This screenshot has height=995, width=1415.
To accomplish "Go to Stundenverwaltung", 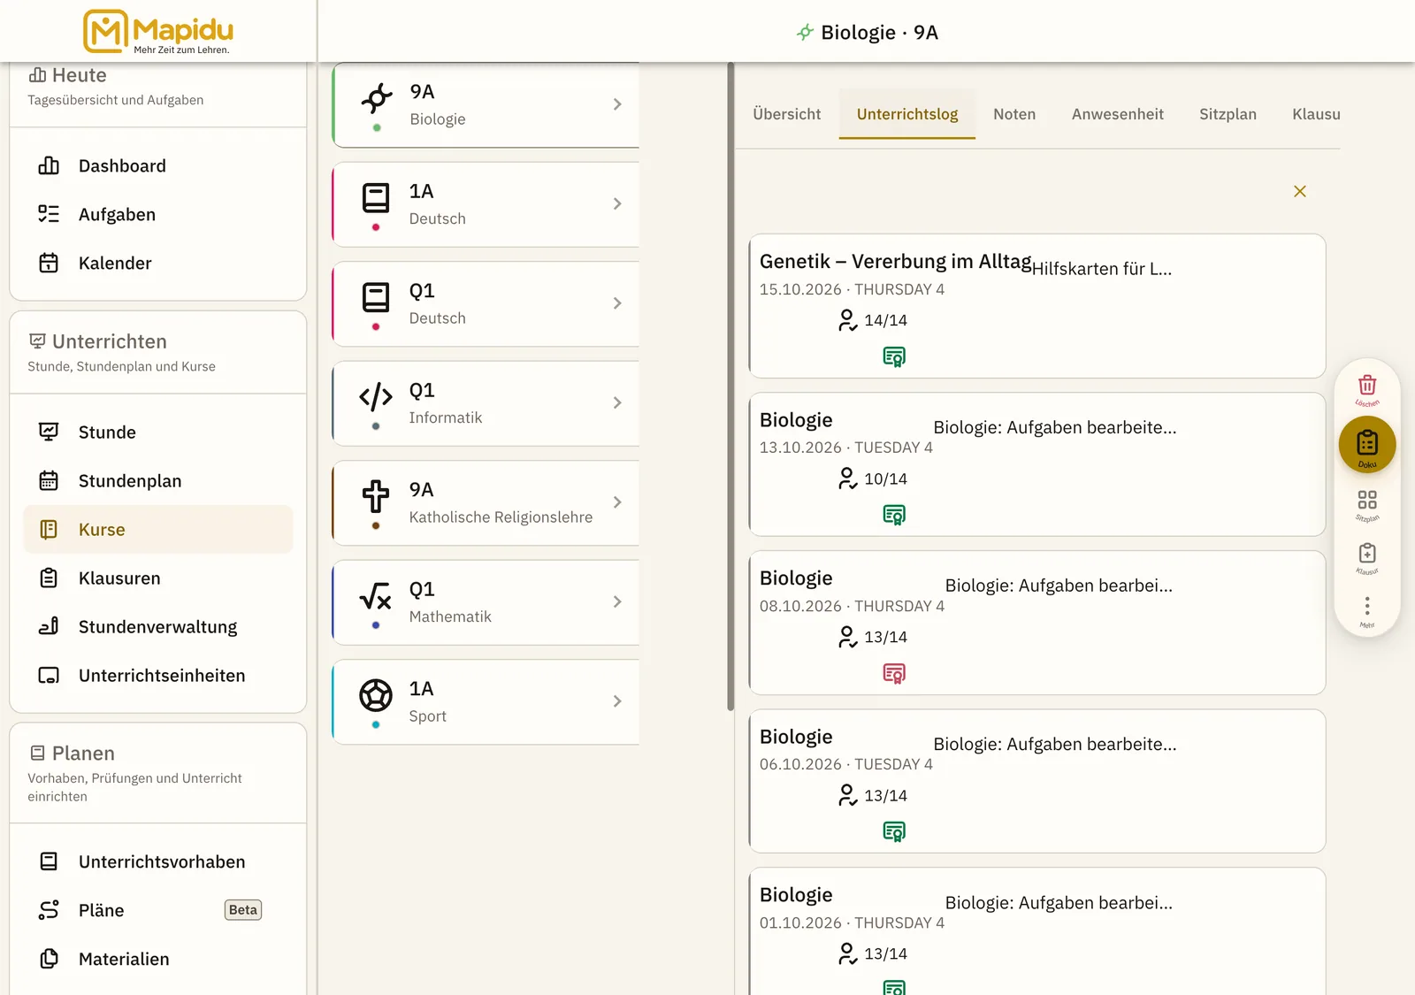I will pos(158,627).
